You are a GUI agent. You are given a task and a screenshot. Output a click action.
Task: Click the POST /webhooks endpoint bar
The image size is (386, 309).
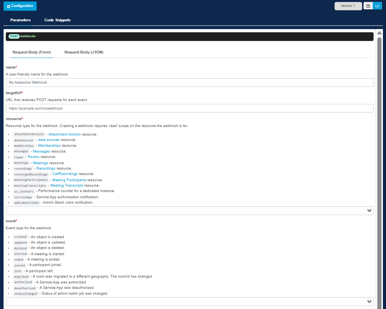click(190, 36)
